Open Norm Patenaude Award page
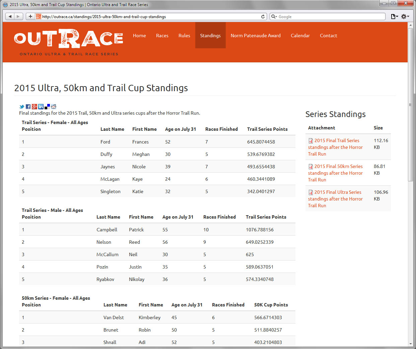 [x=256, y=36]
